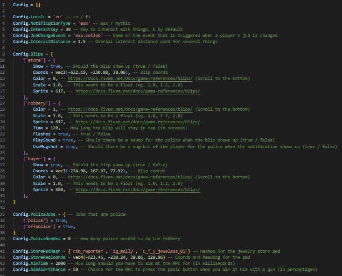Image resolution: width=342 pixels, height=276 pixels.
Task: Click the PlaySound true value
Action: coord(68,140)
